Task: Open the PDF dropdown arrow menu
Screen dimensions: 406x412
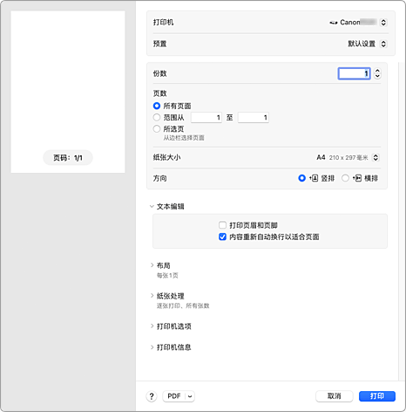Action: [x=190, y=396]
